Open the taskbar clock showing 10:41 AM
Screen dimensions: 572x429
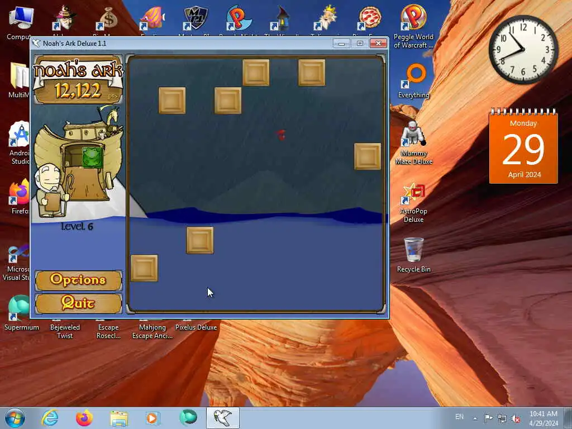click(543, 418)
